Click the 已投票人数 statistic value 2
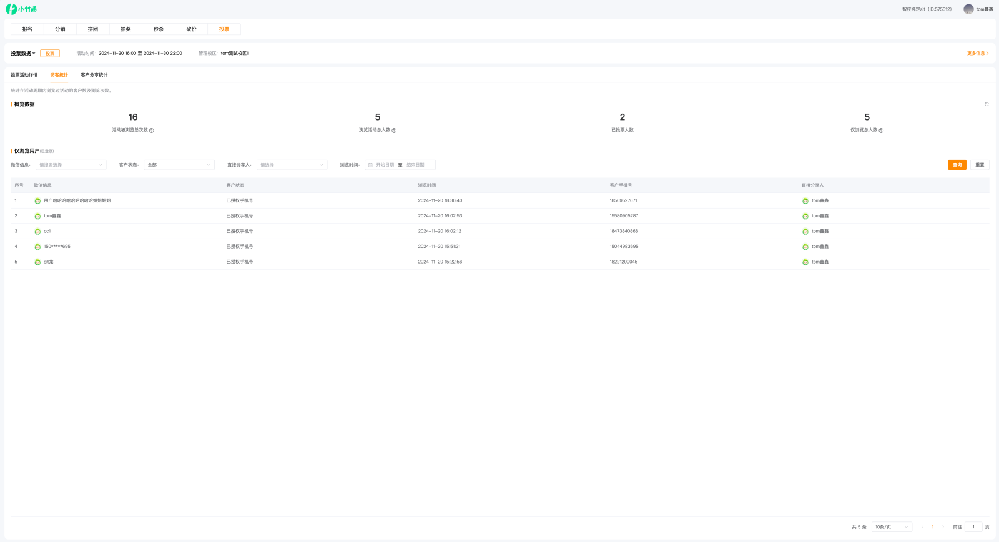 (623, 117)
